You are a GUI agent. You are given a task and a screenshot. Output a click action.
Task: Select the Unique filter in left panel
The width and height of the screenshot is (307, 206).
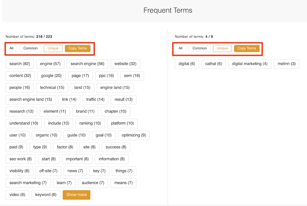[x=53, y=49]
